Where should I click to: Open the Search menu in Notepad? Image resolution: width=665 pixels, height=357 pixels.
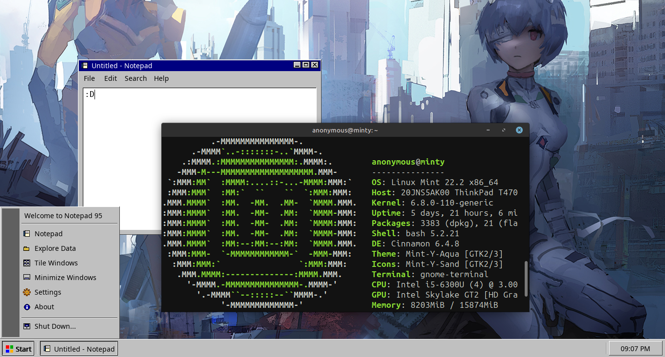point(135,78)
